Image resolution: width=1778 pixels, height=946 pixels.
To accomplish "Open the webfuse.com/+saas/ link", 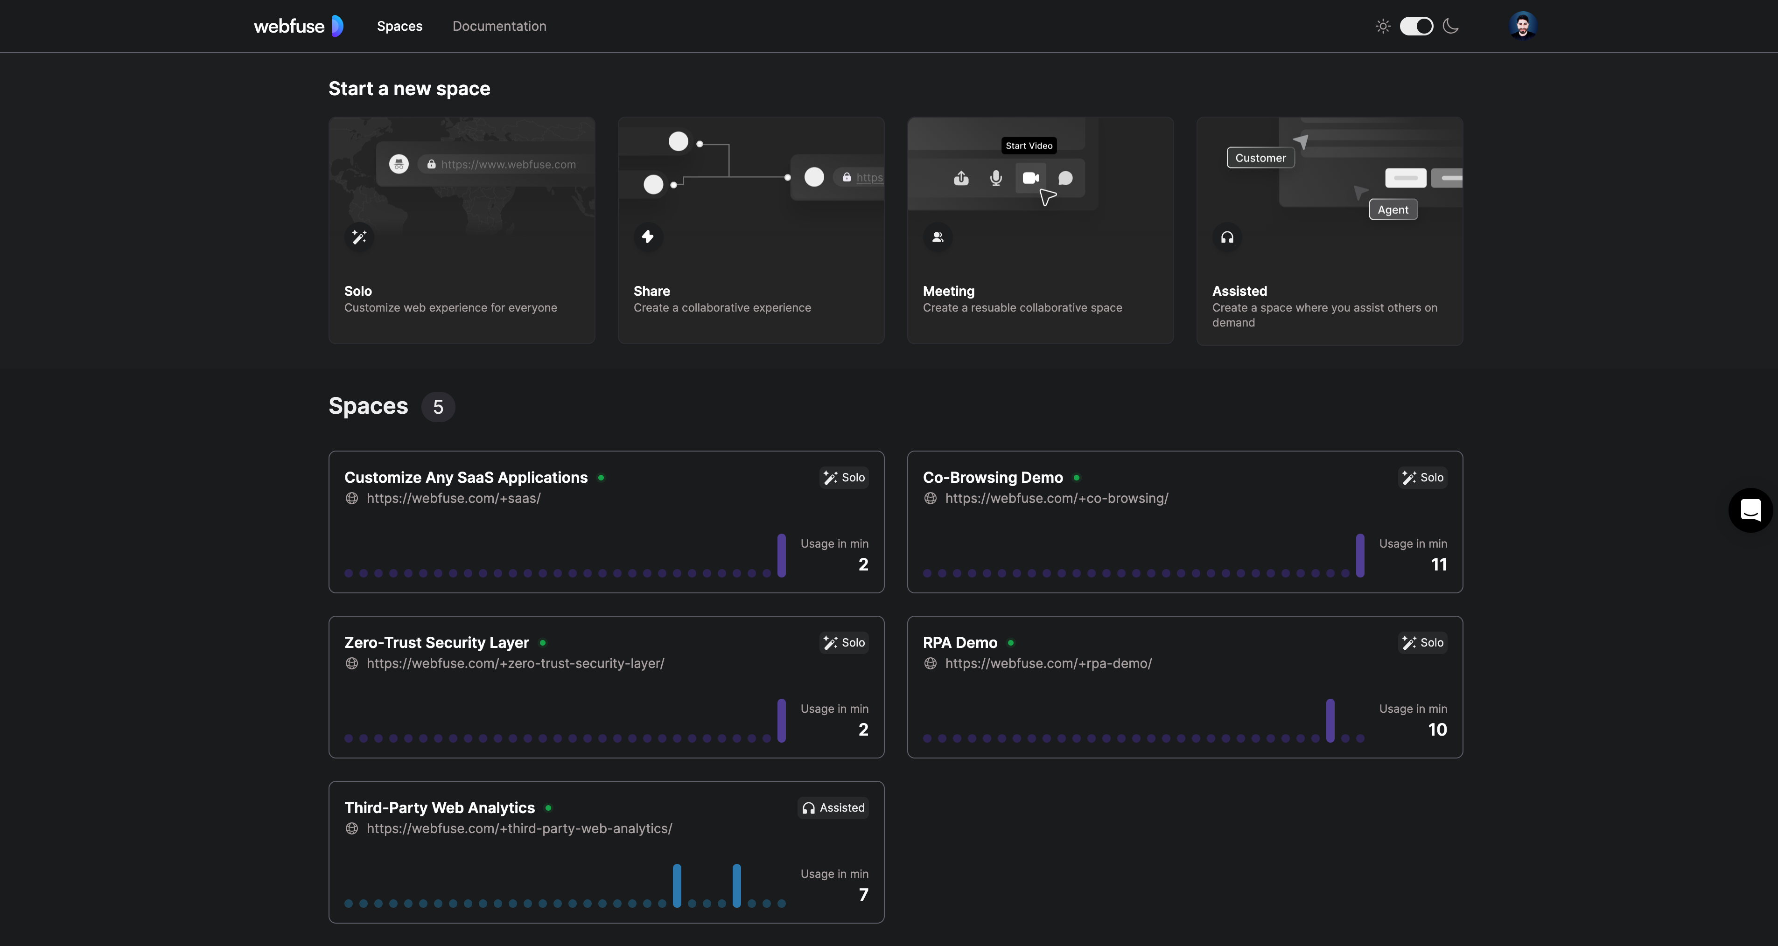I will click(x=453, y=498).
